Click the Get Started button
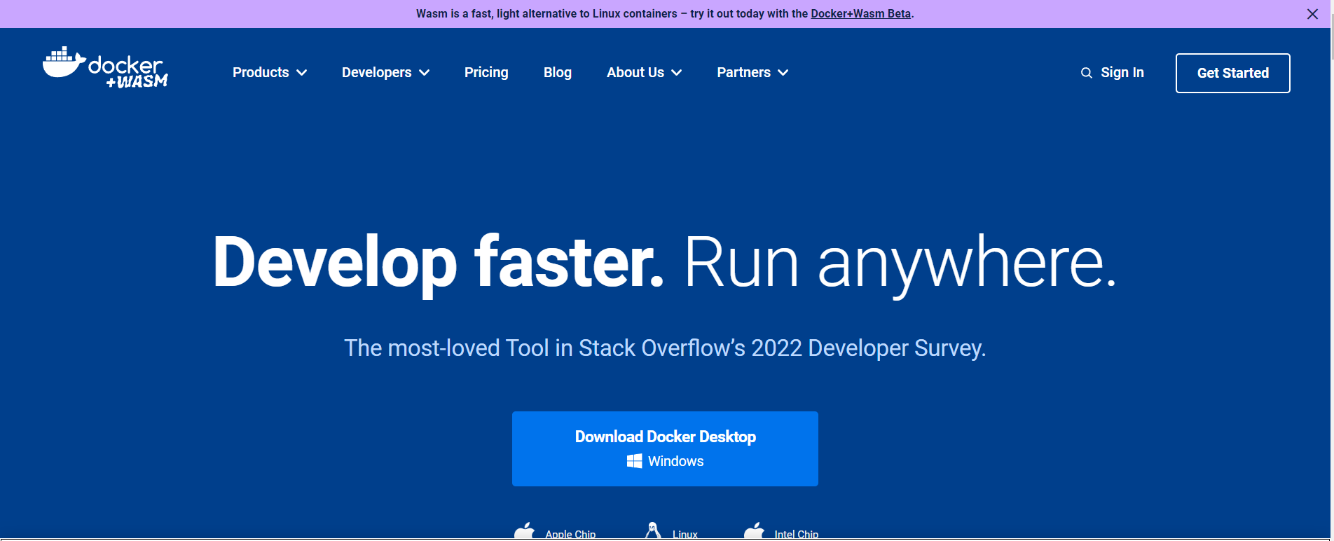This screenshot has width=1334, height=541. [x=1233, y=73]
